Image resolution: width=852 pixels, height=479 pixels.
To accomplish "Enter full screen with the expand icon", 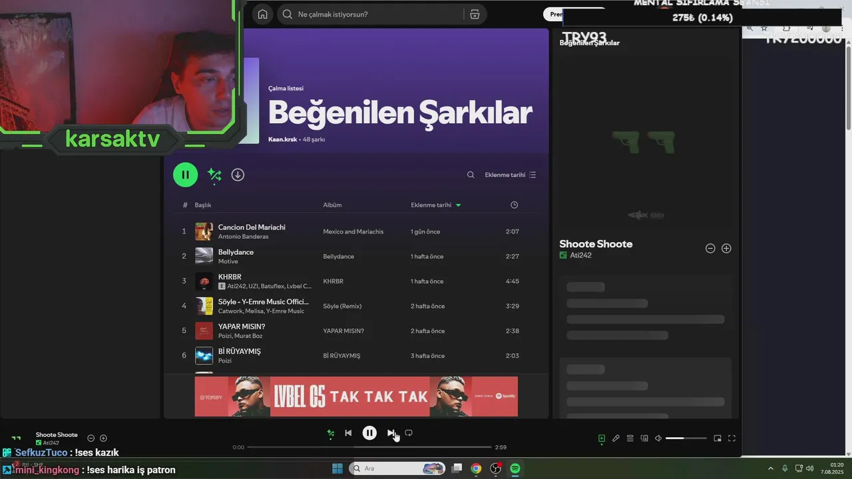I will [x=732, y=438].
